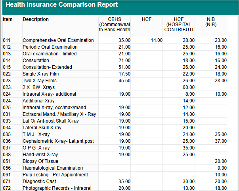Image resolution: width=239 pixels, height=191 pixels.
Task: Click the 2 X BW Xrays description
Action: click(x=39, y=87)
